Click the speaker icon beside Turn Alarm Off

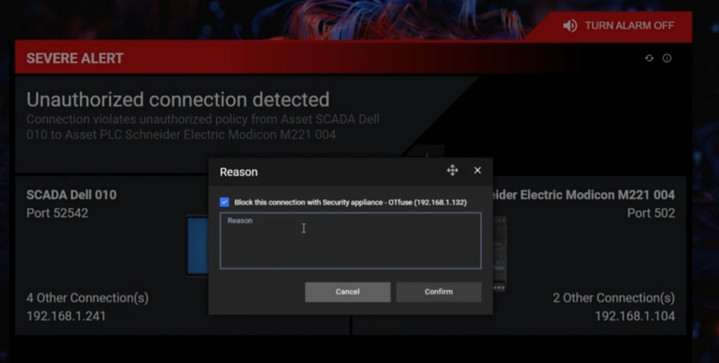[x=570, y=25]
